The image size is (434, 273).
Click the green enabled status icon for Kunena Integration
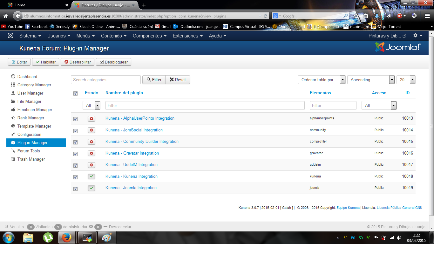pos(92,176)
